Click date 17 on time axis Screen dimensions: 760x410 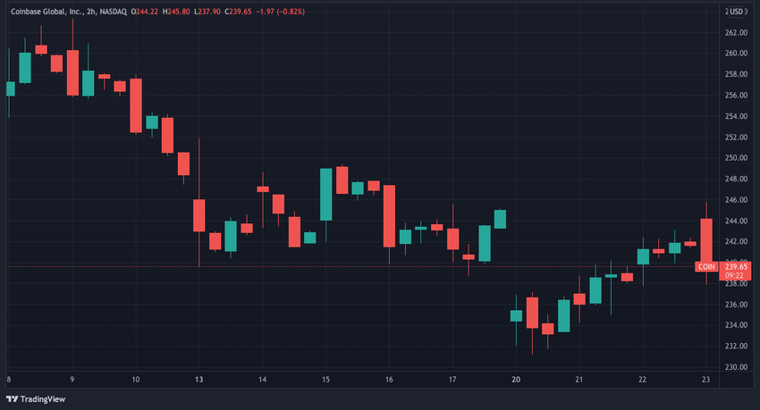coord(452,380)
